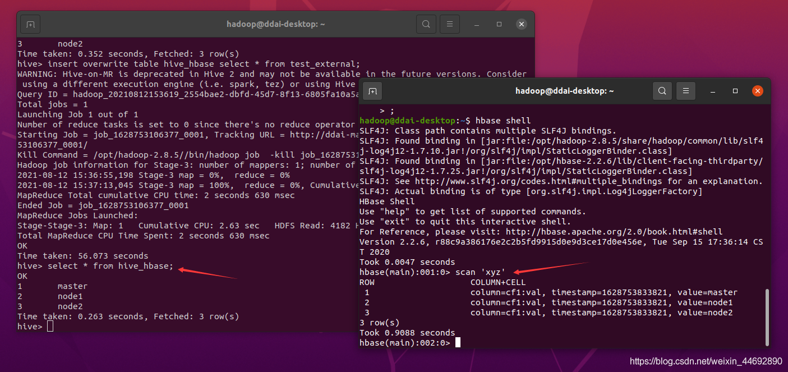Click the hbase.apache.org book URL
This screenshot has height=372, width=788.
614,232
